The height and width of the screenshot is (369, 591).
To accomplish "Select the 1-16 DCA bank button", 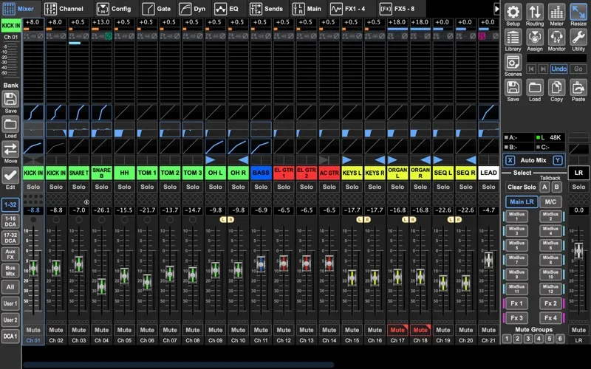I will 10,221.
